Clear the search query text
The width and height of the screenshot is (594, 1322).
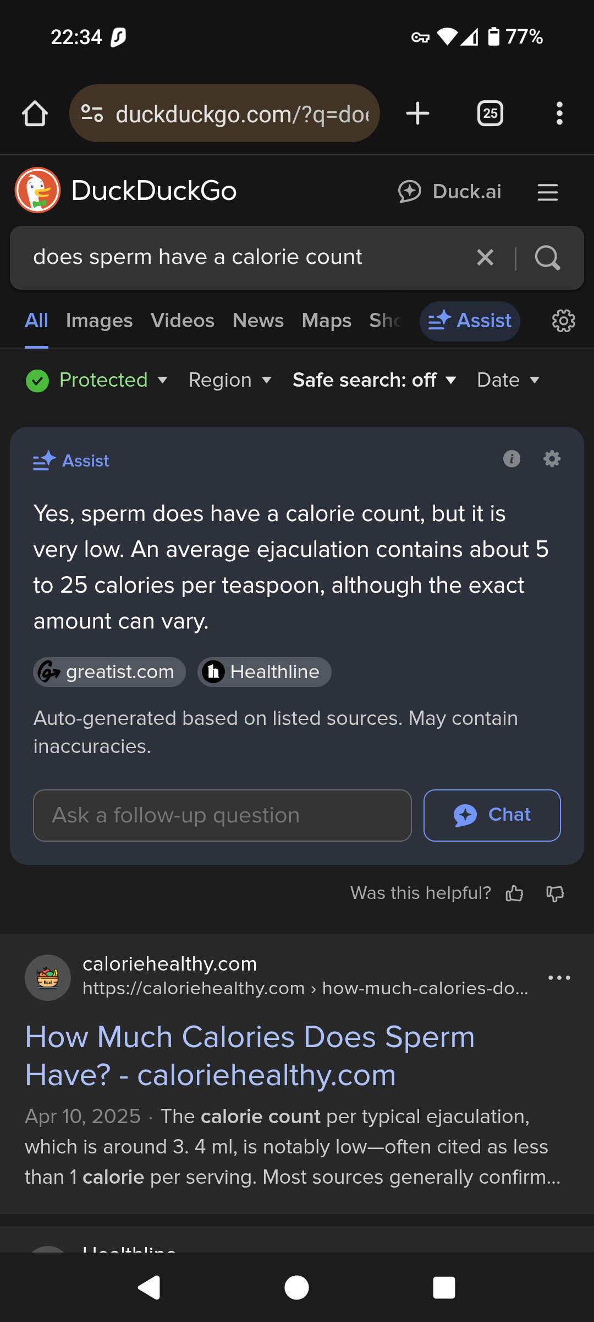click(485, 257)
